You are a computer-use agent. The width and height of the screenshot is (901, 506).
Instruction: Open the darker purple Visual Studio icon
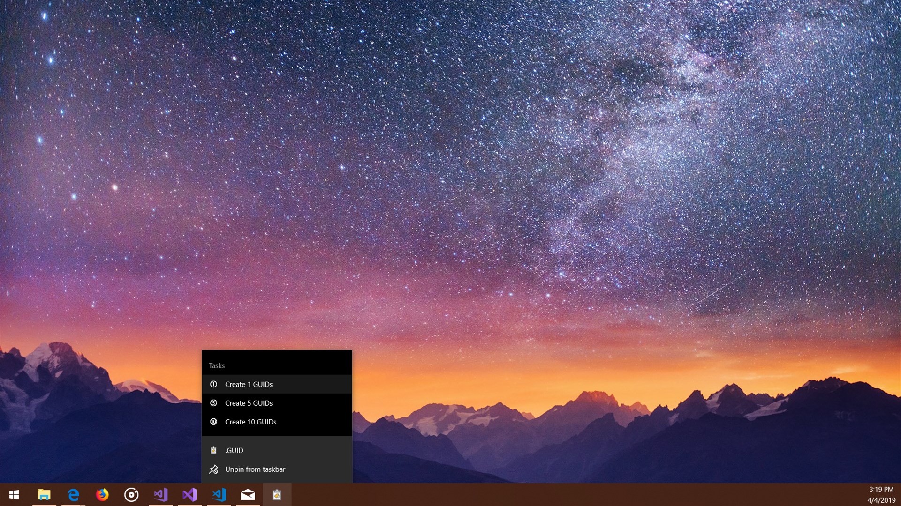pos(189,495)
